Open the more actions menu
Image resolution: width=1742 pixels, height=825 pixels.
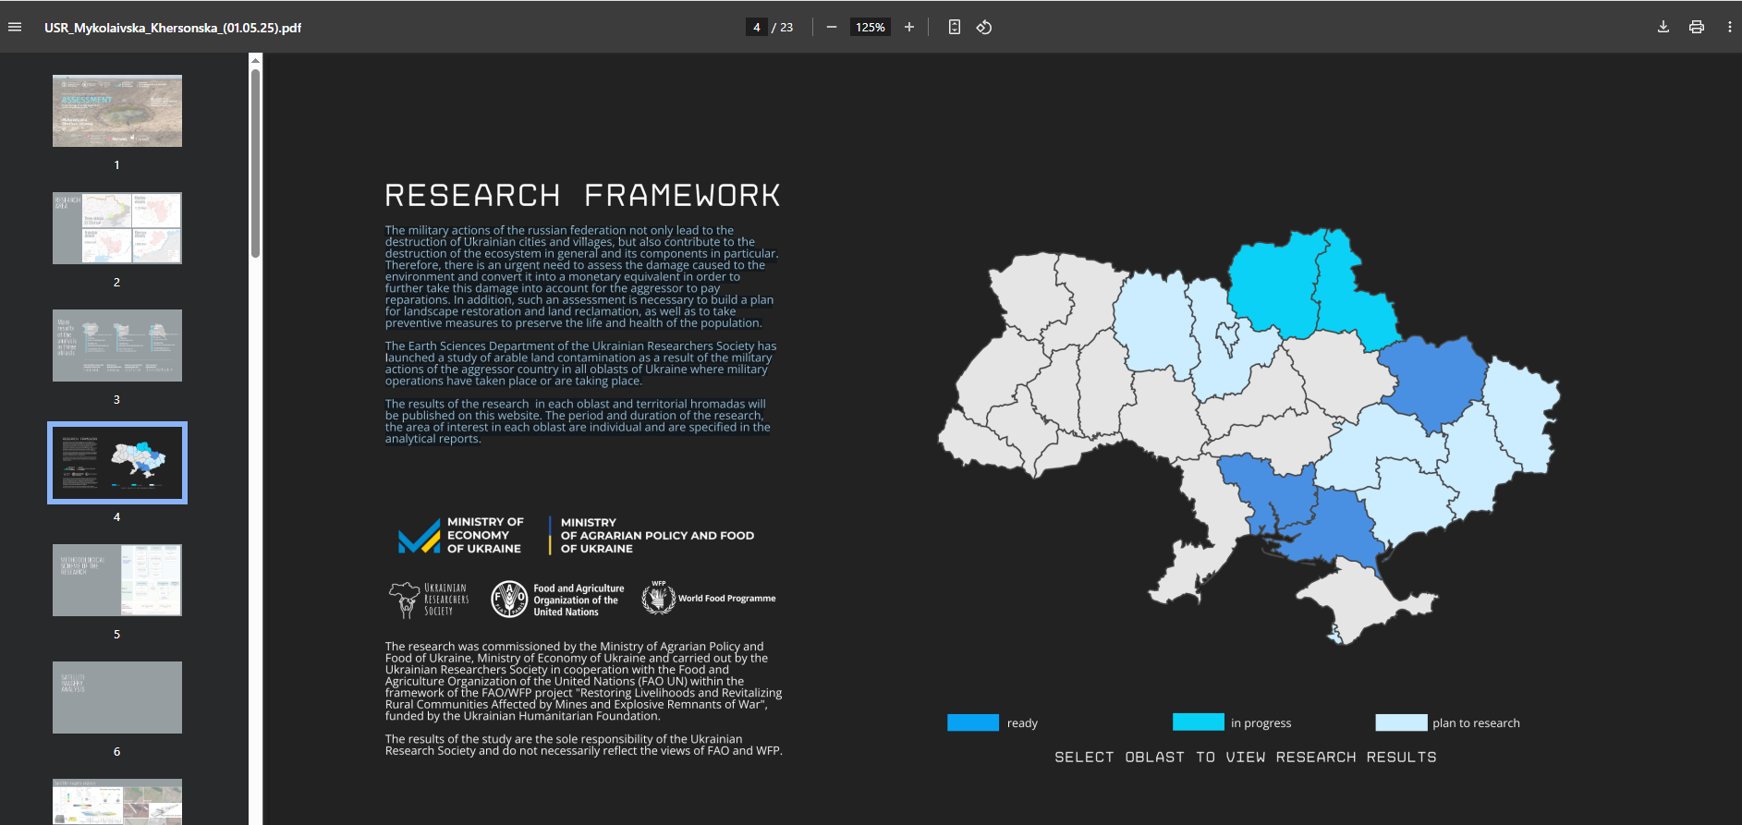coord(1730,27)
